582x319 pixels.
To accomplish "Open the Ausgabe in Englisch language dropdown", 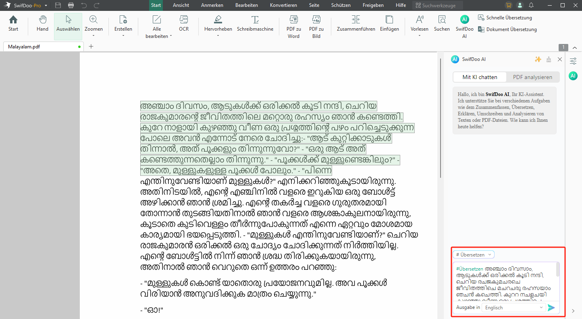I will (513, 308).
